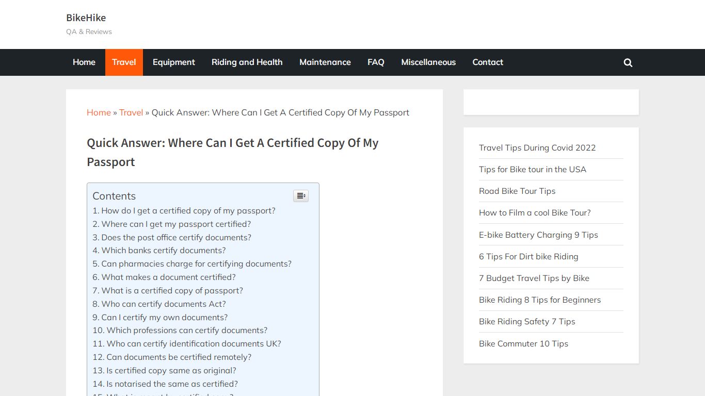Open 'Can documents be certified remotely?'
Screen dimensions: 705x396
coord(172,357)
